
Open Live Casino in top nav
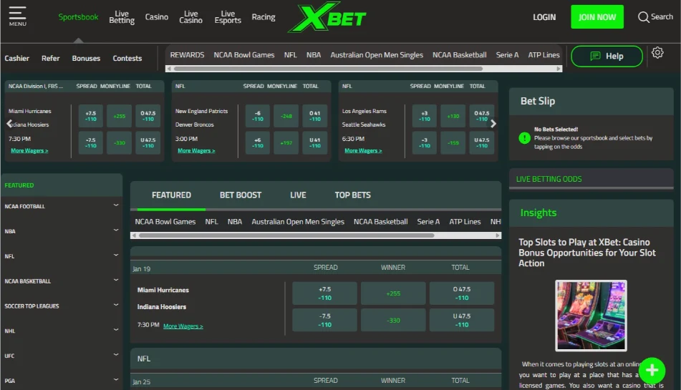point(190,17)
